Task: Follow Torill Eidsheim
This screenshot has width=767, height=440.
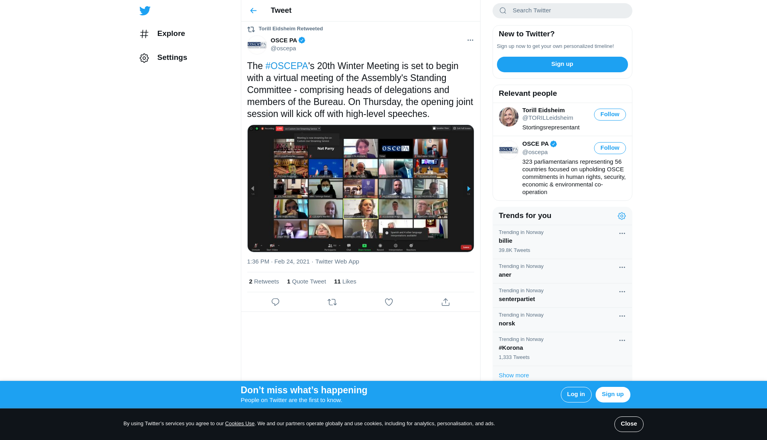Action: 610,115
